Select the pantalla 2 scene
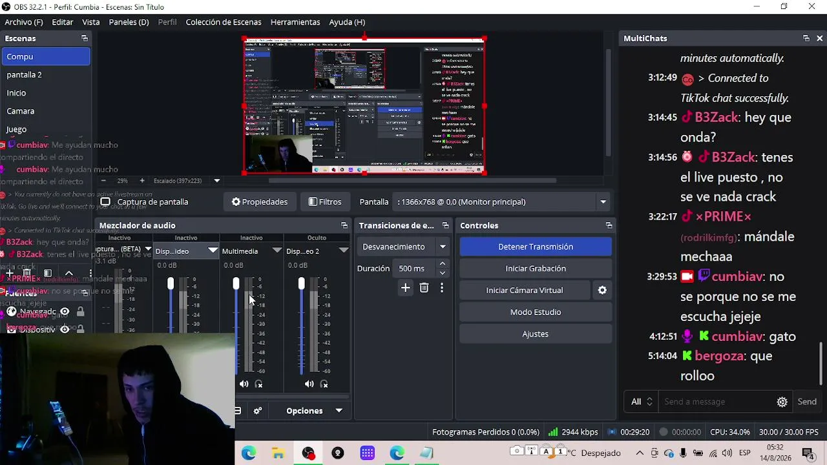Screen dimensions: 827x465 (x=45, y=75)
